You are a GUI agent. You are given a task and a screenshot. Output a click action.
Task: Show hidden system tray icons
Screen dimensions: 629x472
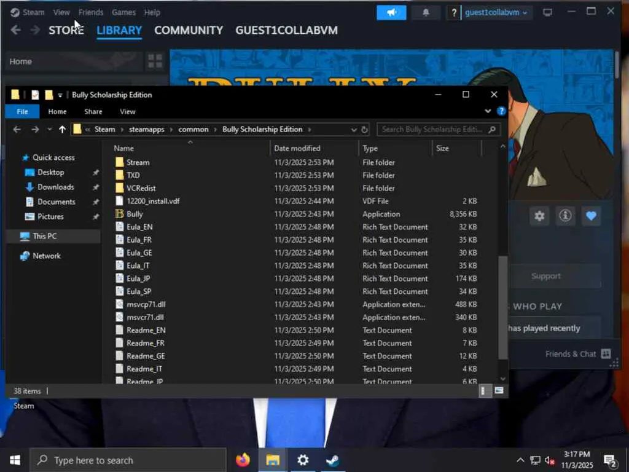click(520, 460)
